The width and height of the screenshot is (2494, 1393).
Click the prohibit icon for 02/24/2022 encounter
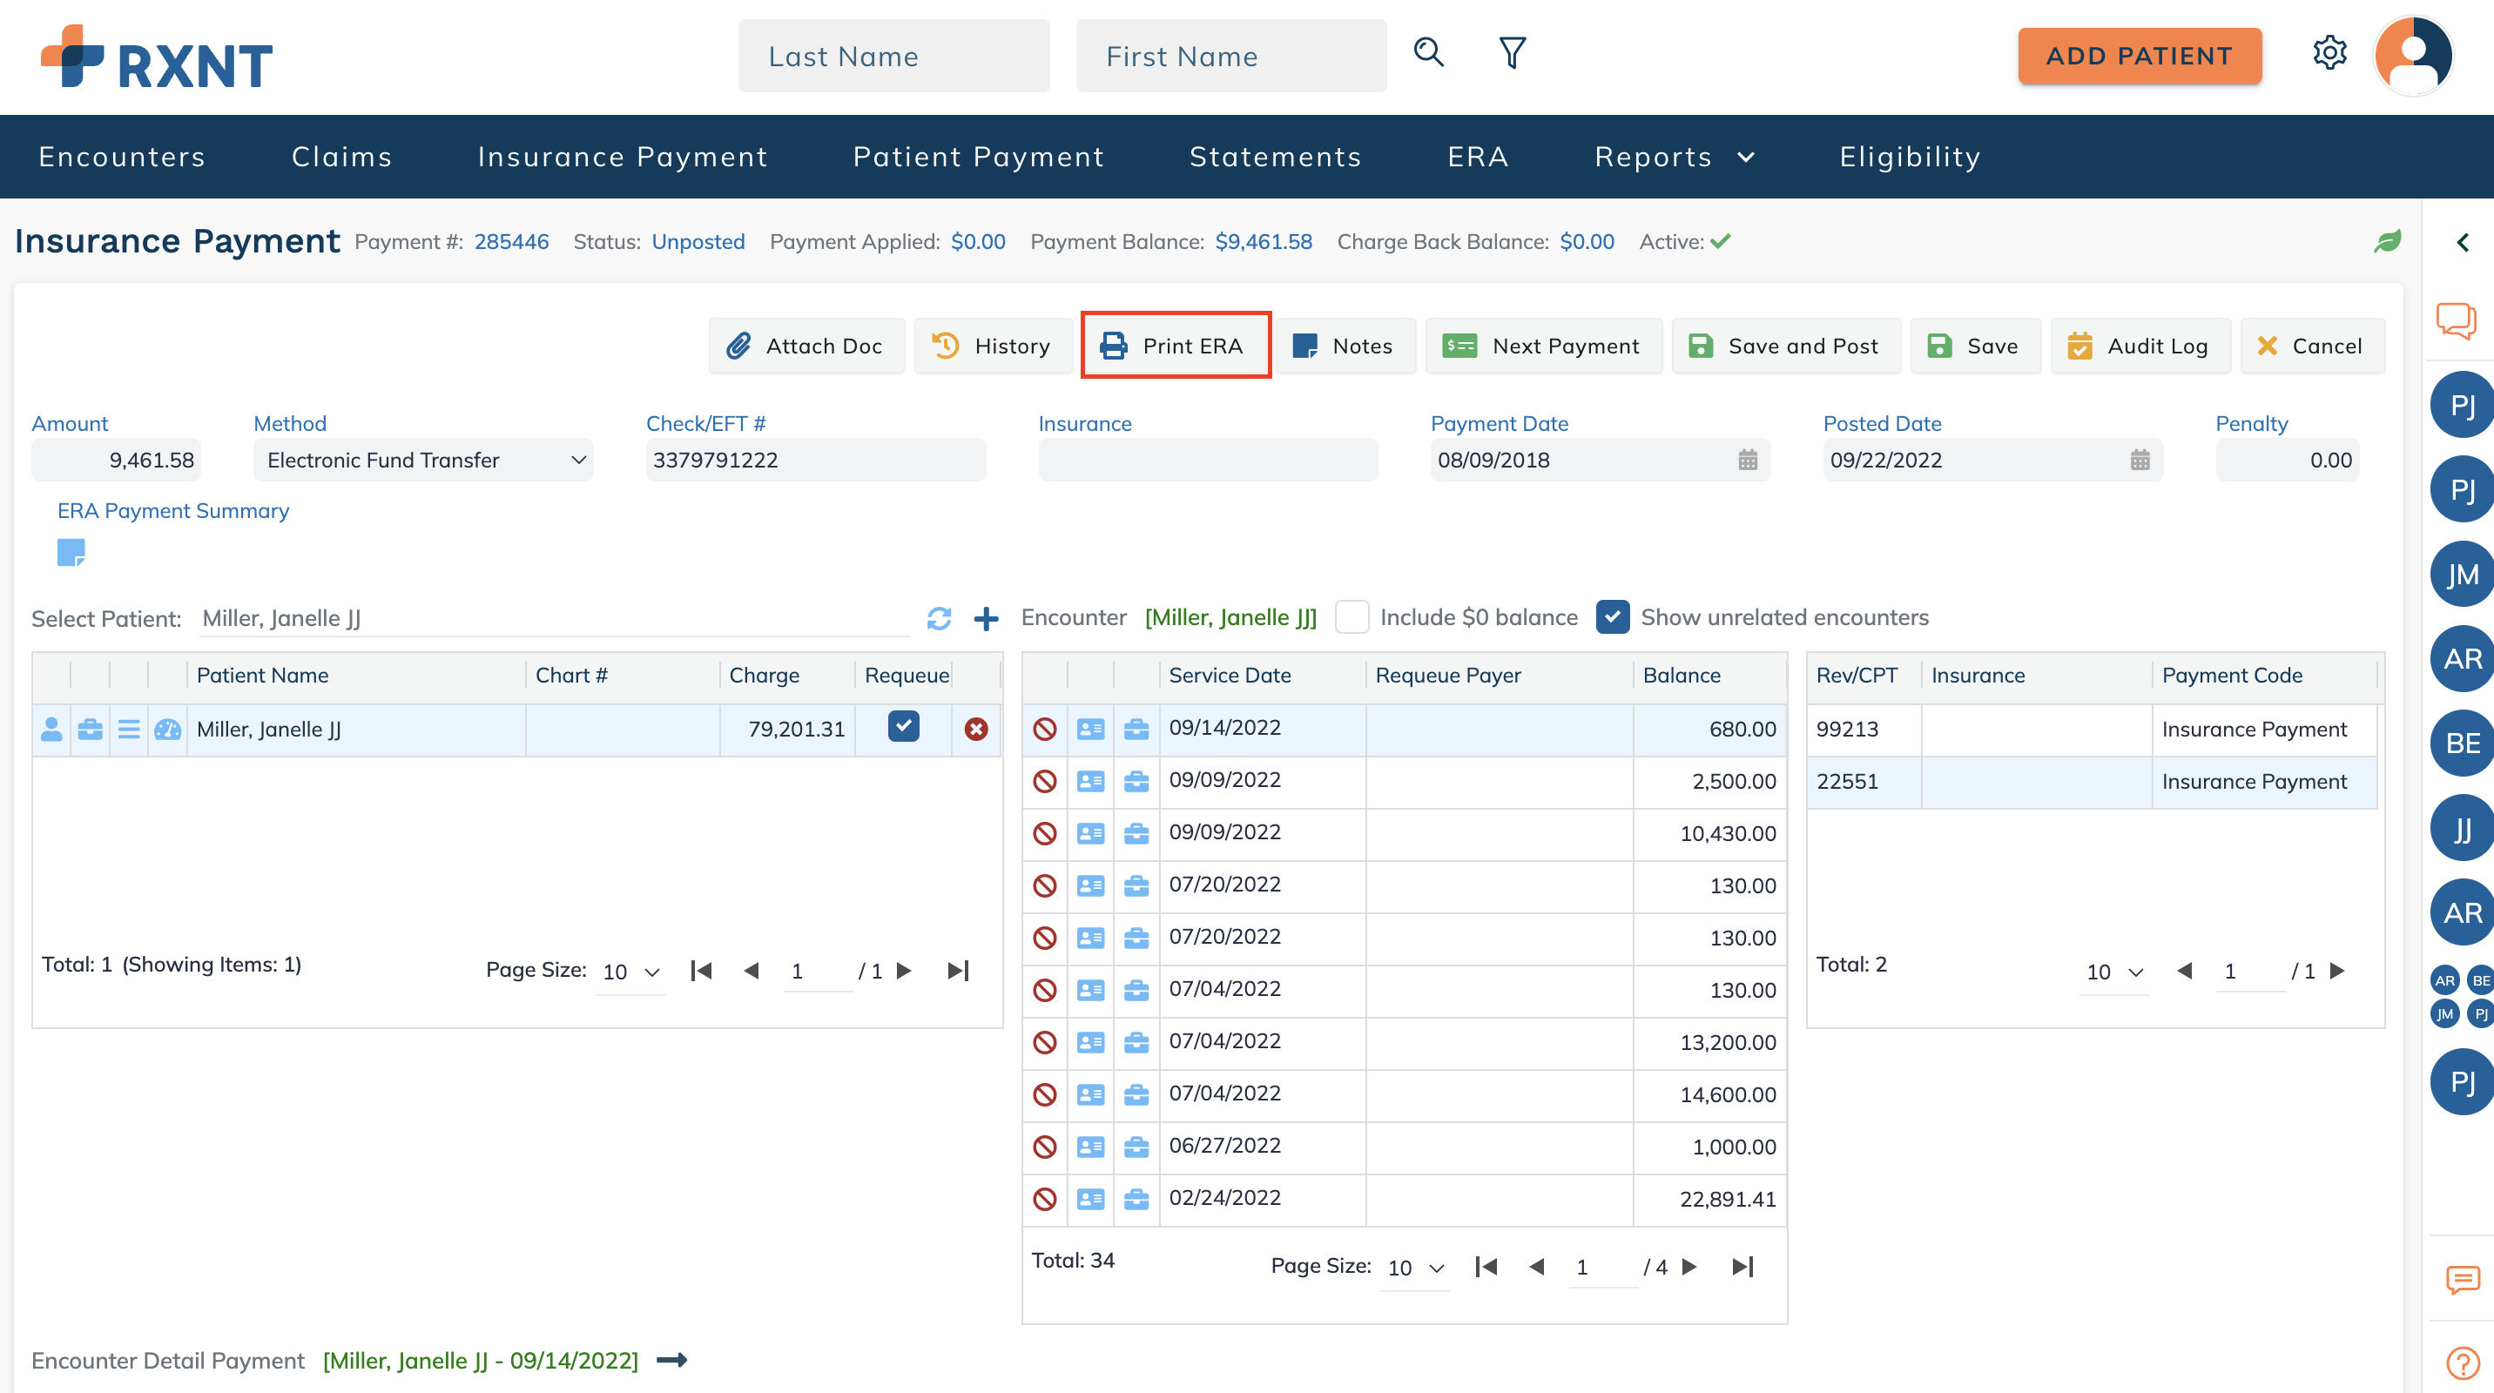tap(1045, 1201)
